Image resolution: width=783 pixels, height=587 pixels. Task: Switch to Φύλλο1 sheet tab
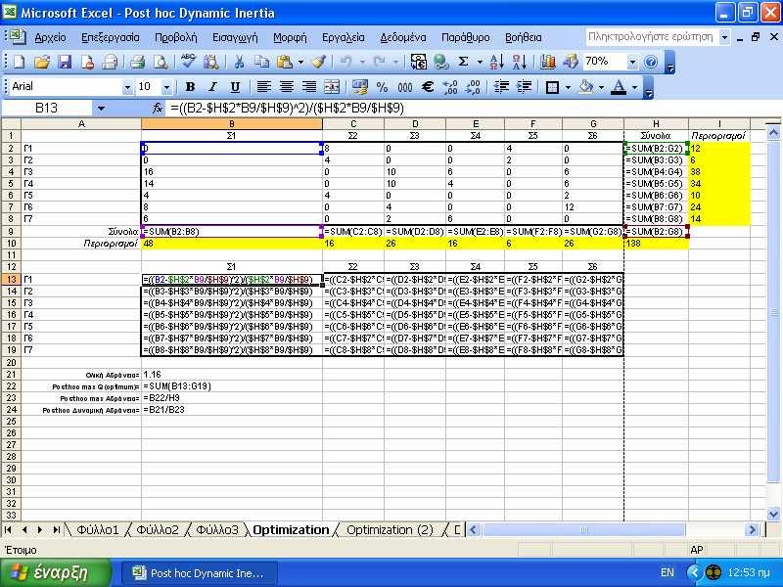[97, 530]
